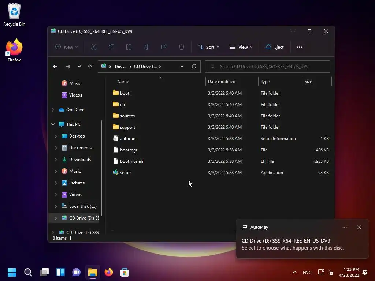The width and height of the screenshot is (375, 281).
Task: Sort by the Name column header
Action: [x=123, y=82]
